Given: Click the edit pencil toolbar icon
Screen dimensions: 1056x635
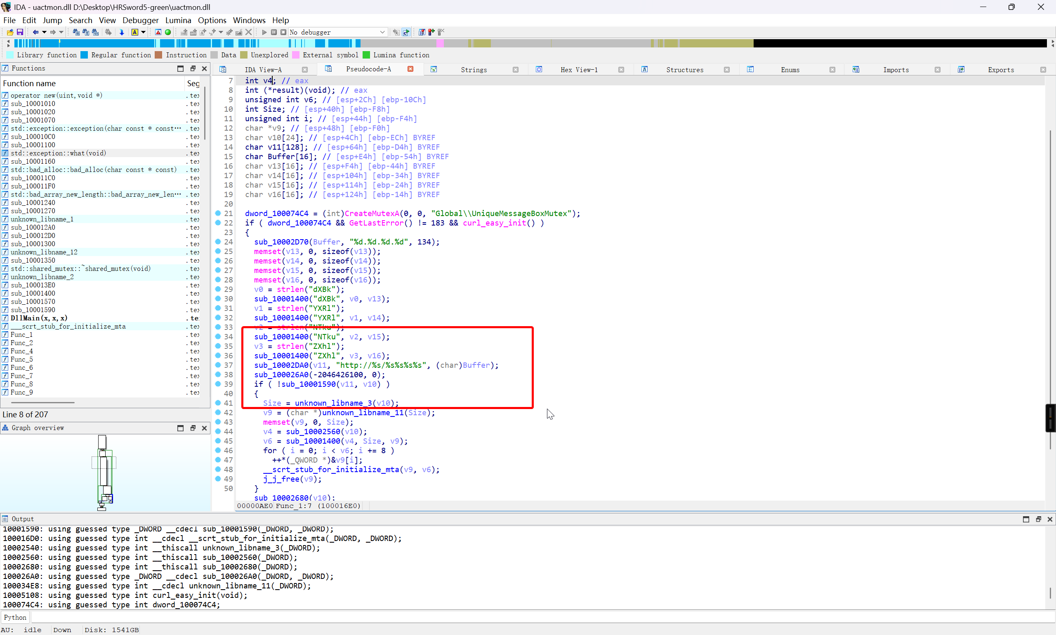Looking at the screenshot, I should [239, 32].
